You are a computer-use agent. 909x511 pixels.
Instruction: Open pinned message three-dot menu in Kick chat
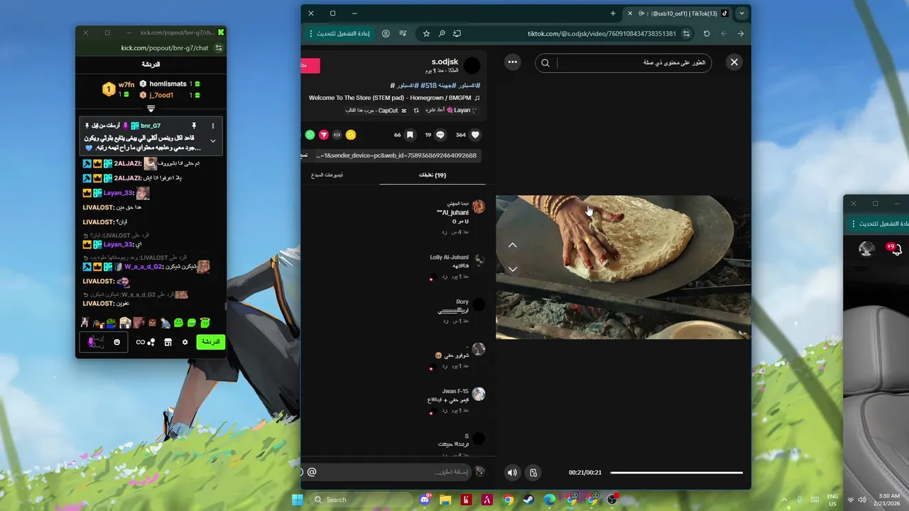click(212, 126)
